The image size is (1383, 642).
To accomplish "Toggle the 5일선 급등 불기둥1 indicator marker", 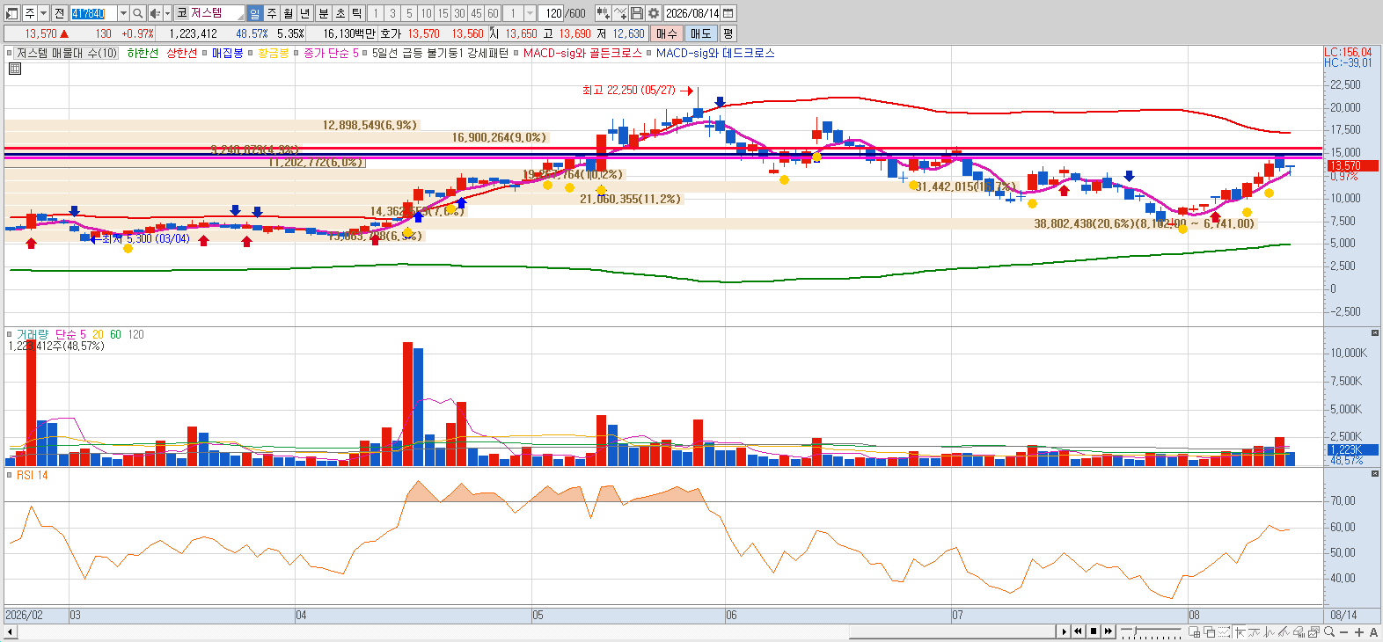I will coord(365,53).
